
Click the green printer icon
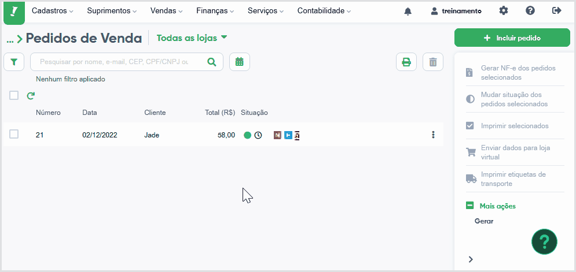click(406, 62)
